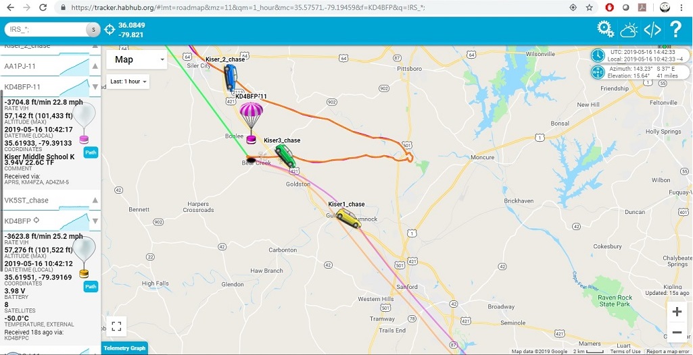Screen dimensions: 693x355
Task: Click the callsign search input field
Action: pos(45,30)
